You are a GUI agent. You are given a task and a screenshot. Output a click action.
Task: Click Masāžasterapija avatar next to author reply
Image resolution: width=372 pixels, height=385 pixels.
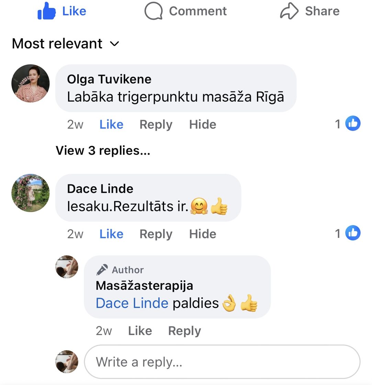click(67, 267)
